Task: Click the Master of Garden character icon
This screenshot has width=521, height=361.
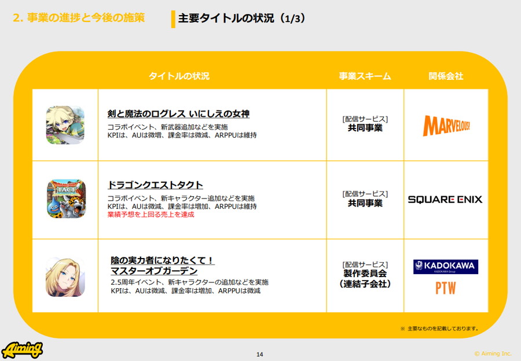Action: (65, 277)
